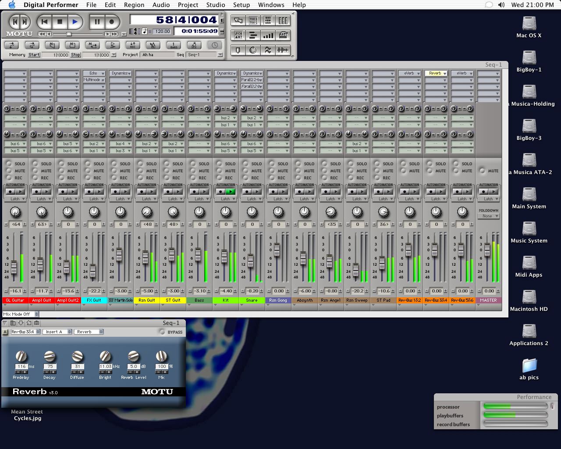Open the Apple menu
The image size is (561, 449).
coord(11,5)
